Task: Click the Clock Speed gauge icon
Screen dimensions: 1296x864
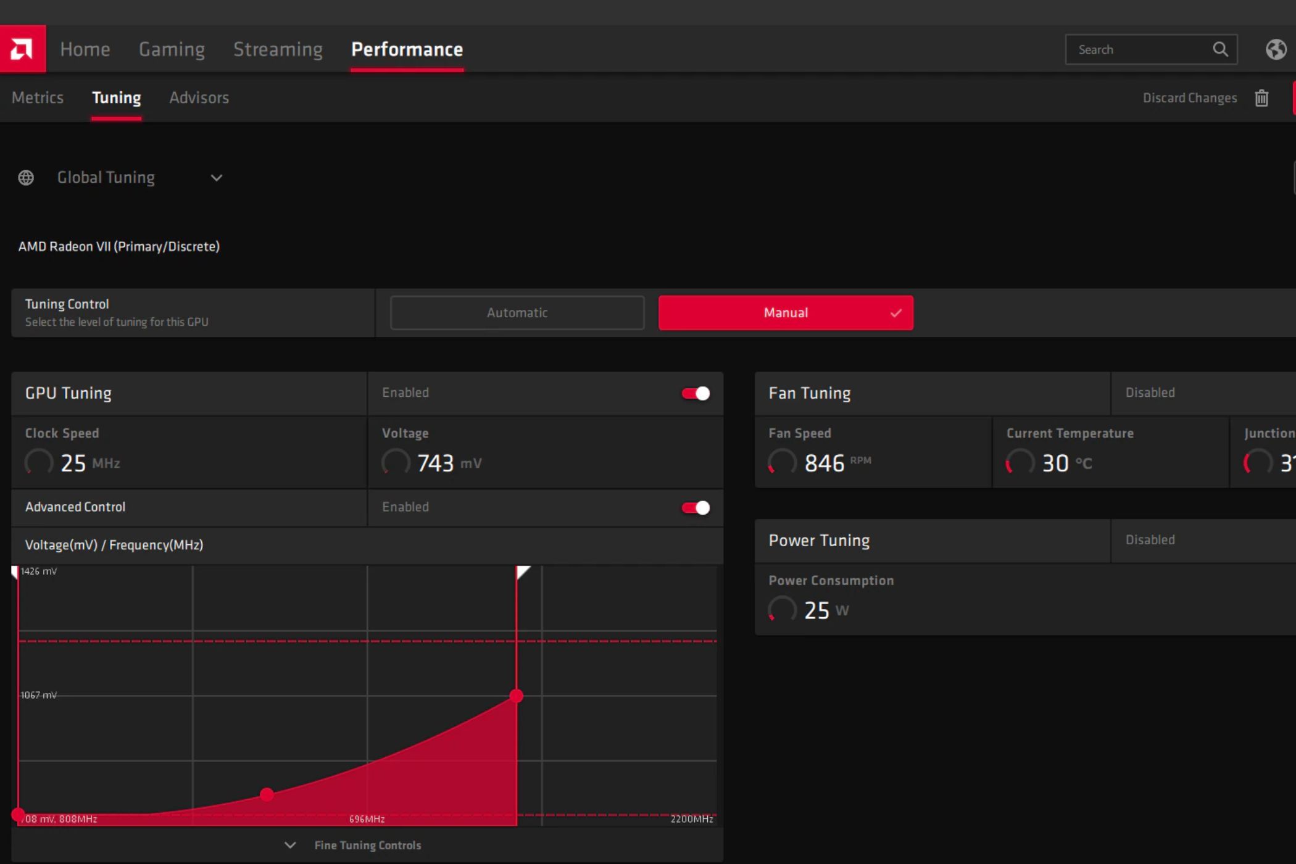Action: [x=38, y=462]
